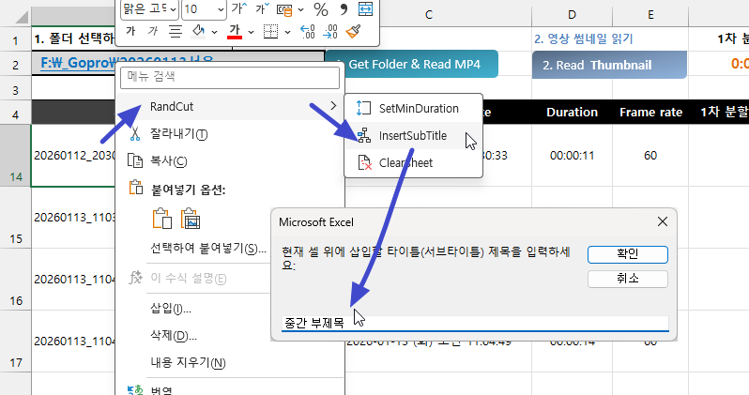
Task: Select 선택하여 붙여넣기(S)... menu item
Action: 208,249
